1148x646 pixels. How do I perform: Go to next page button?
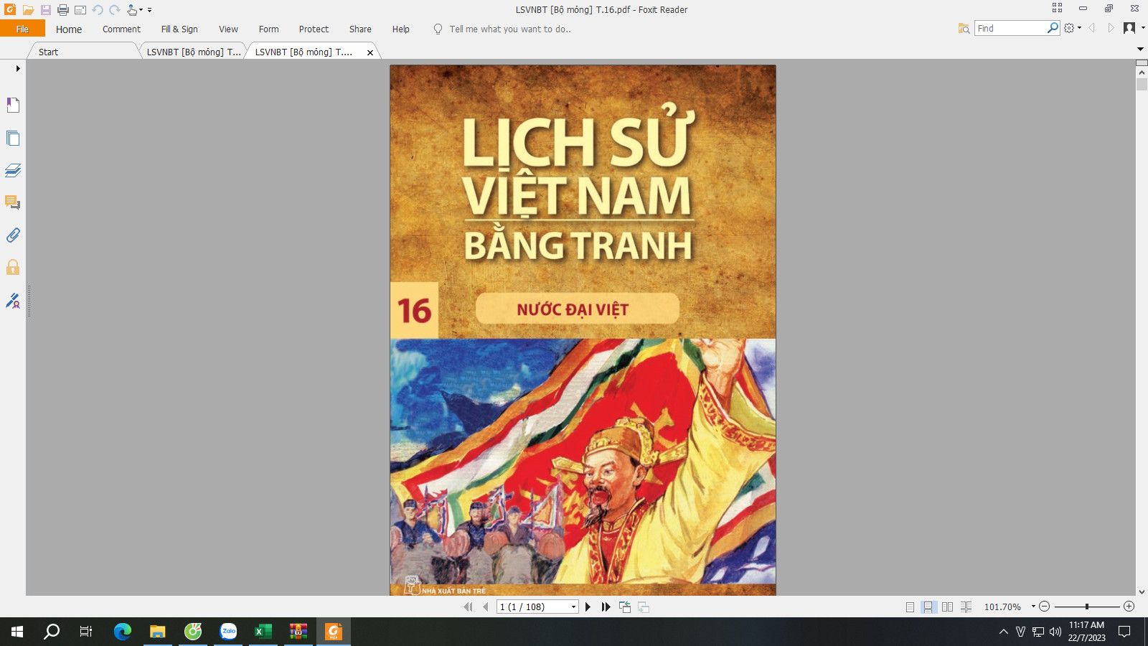click(588, 607)
